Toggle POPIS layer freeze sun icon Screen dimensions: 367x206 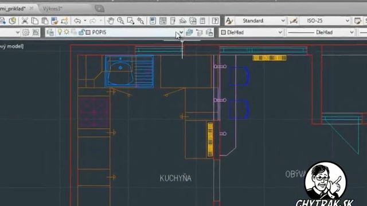pyautogui.click(x=67, y=32)
